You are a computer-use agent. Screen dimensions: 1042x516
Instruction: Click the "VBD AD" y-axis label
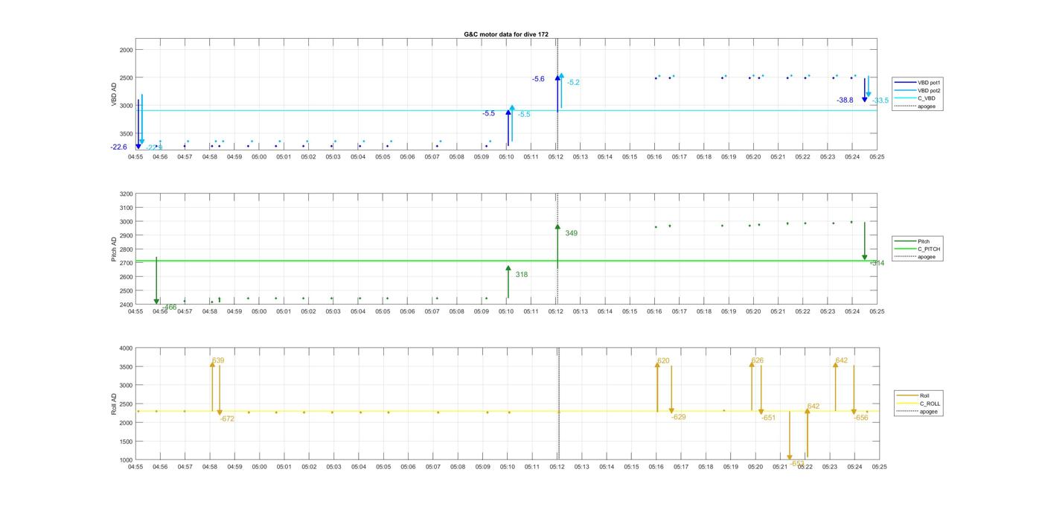(x=115, y=95)
